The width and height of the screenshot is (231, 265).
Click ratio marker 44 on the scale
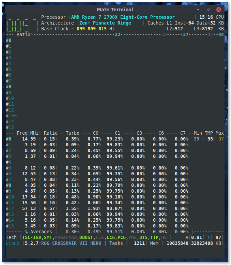pyautogui.click(x=221, y=35)
